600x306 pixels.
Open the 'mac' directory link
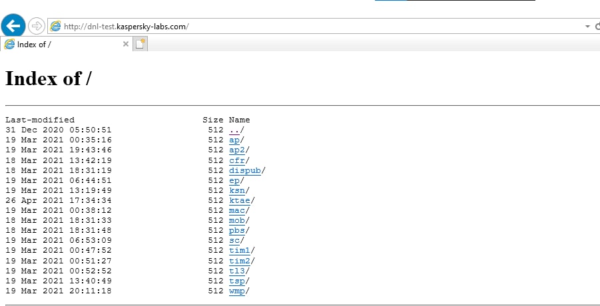coord(237,210)
